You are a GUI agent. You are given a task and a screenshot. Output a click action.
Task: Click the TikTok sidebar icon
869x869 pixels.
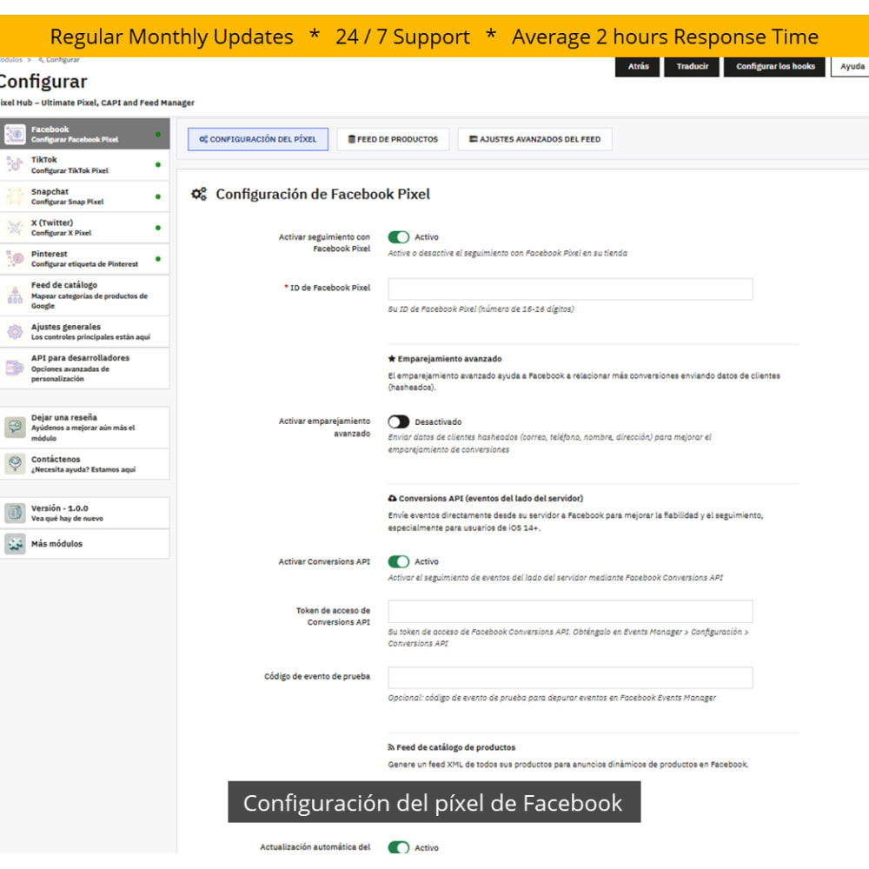pyautogui.click(x=15, y=164)
